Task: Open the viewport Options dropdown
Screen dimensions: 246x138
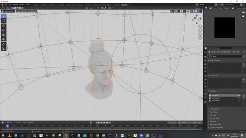Action: point(198,8)
